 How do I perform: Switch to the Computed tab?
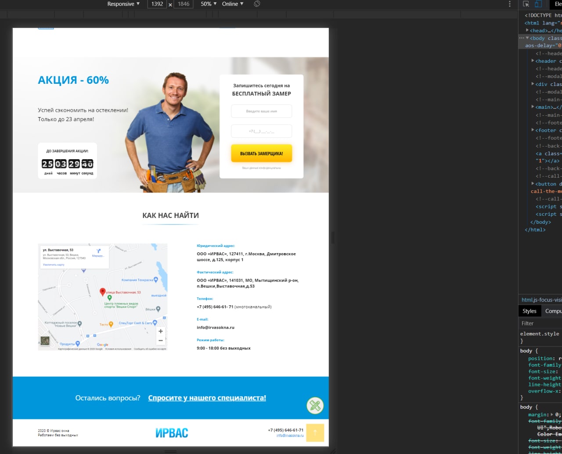(x=553, y=311)
